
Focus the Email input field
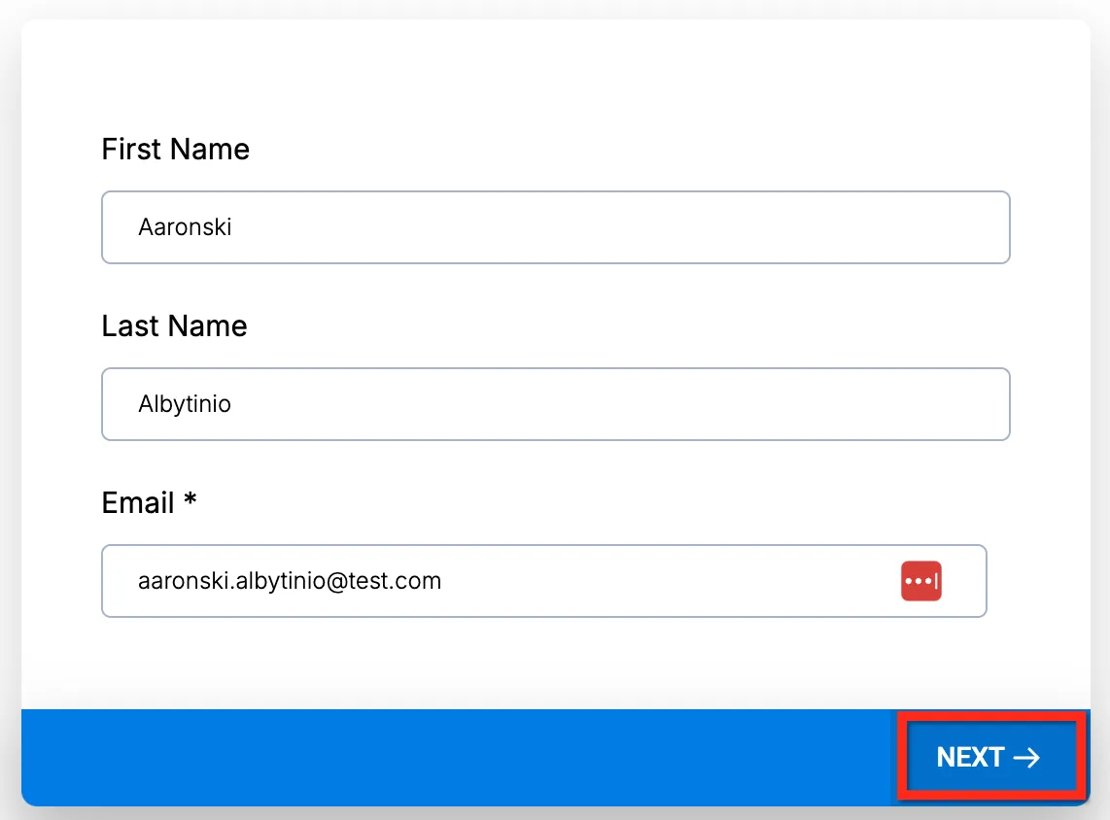[x=543, y=581]
